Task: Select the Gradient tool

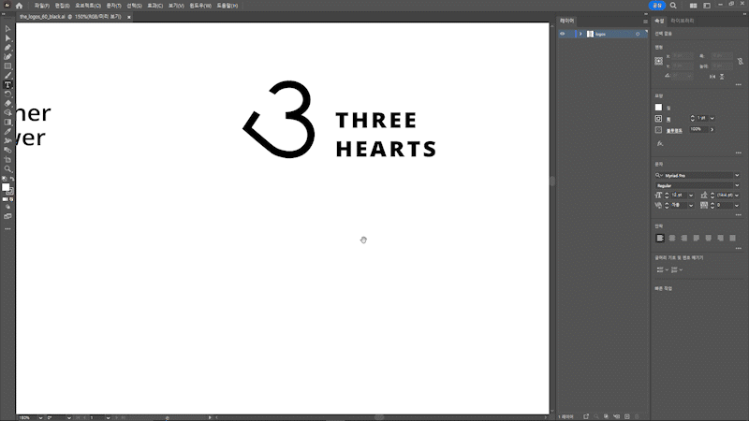Action: (7, 123)
